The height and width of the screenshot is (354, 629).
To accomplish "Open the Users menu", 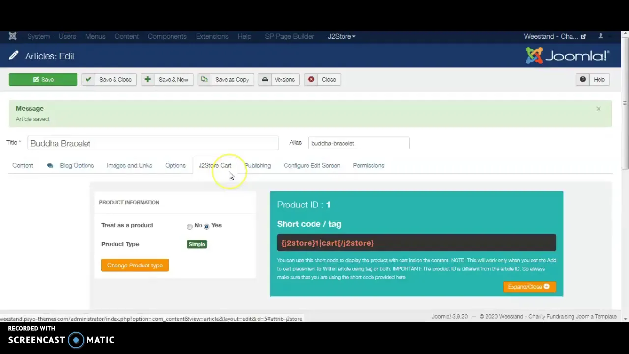I will pos(67,36).
